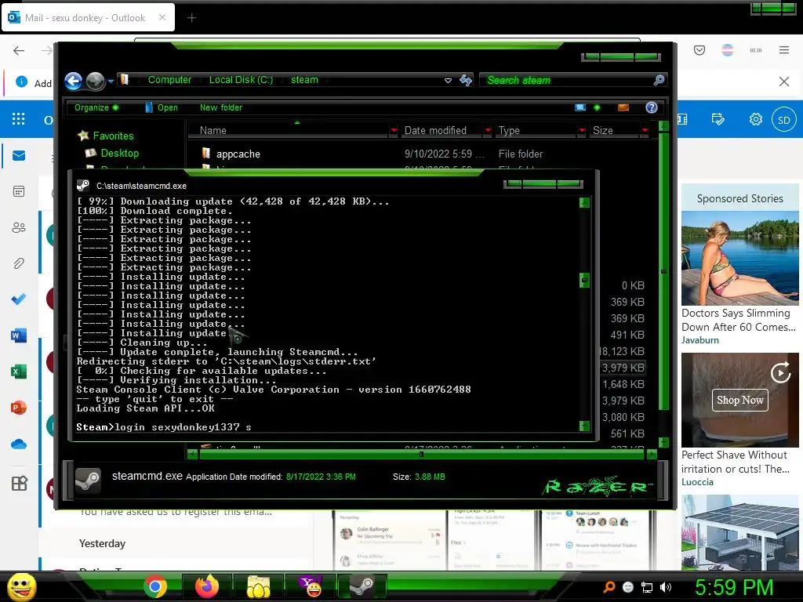Open the Outlook app launcher grid
The height and width of the screenshot is (602, 803).
pos(19,119)
